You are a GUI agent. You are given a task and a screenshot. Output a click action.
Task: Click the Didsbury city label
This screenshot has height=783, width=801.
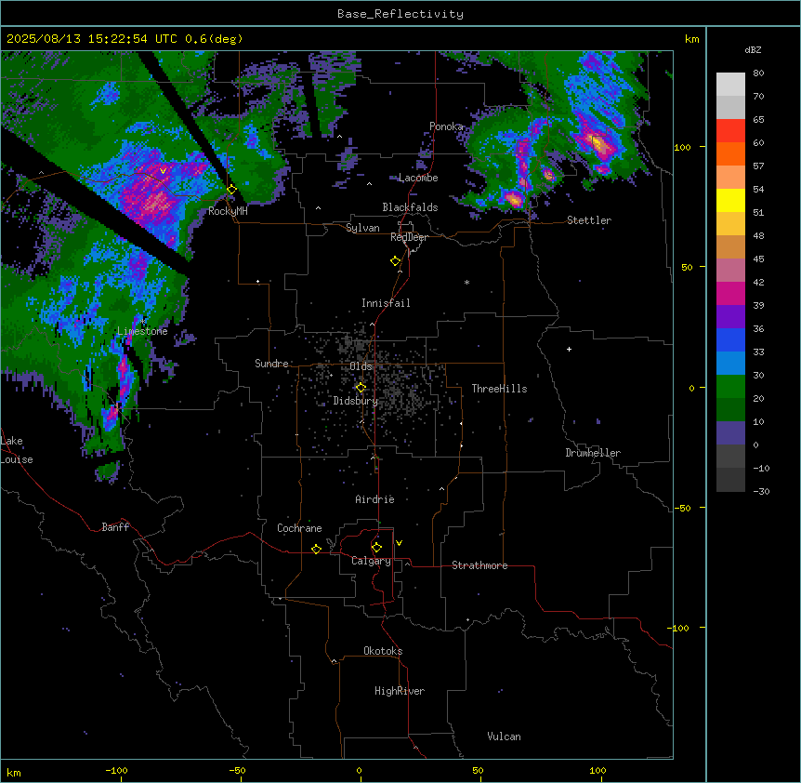(355, 401)
